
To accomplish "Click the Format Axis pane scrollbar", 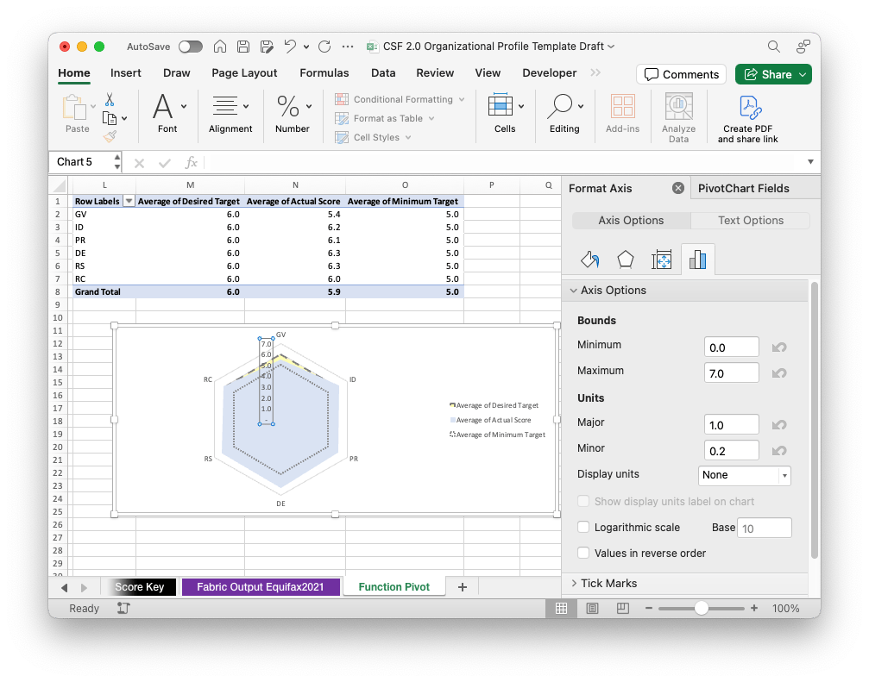I will pyautogui.click(x=814, y=421).
